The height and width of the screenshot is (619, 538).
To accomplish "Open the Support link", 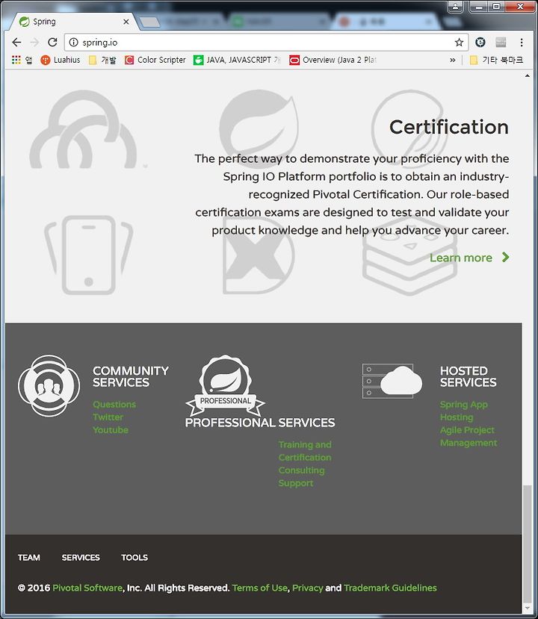I will tap(295, 483).
